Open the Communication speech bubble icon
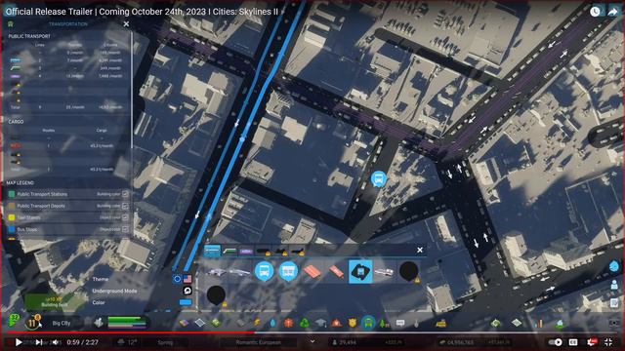Viewport: 625px width, 351px height. (x=400, y=323)
